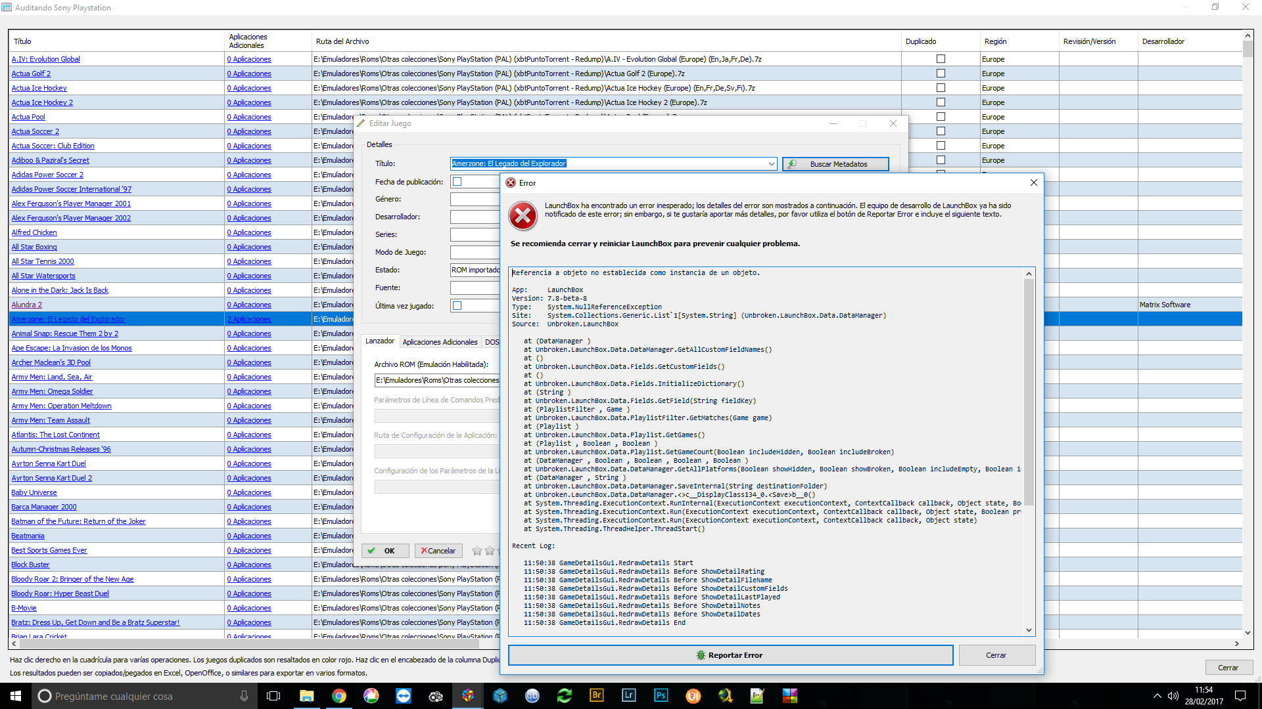Screen dimensions: 1262x709
Task: Toggle Duplicado checkbox for A.IV: Evolution Global
Action: 941,59
